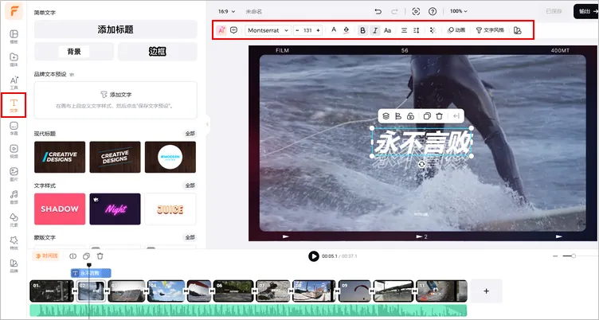Screen dimensions: 599x320
Task: Click the rotate handle below the text
Action: (x=421, y=164)
